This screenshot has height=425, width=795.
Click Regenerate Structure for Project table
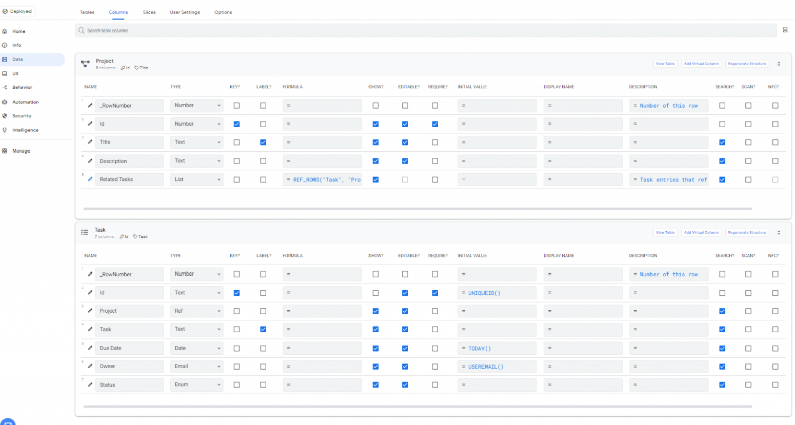coord(747,64)
